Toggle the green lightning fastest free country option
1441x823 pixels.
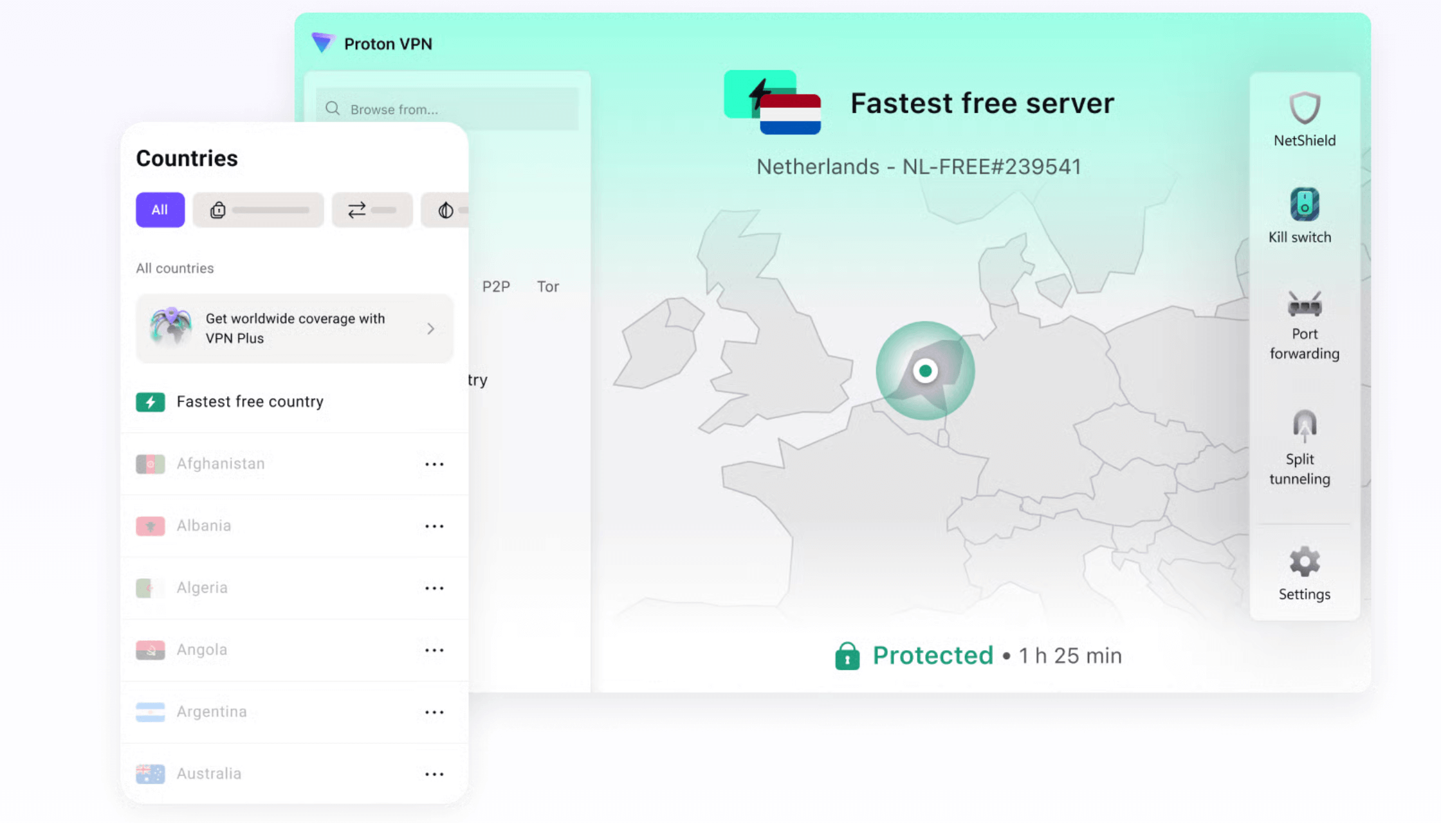pyautogui.click(x=151, y=401)
